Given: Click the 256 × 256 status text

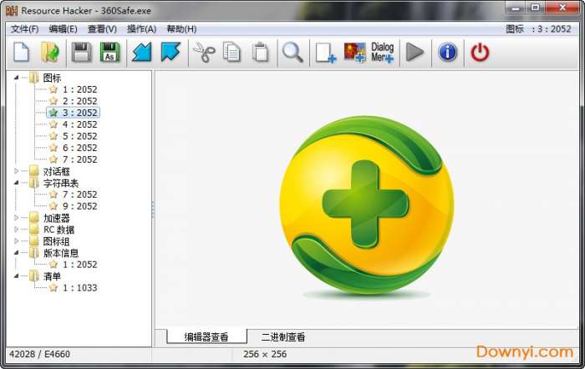Looking at the screenshot, I should 265,354.
